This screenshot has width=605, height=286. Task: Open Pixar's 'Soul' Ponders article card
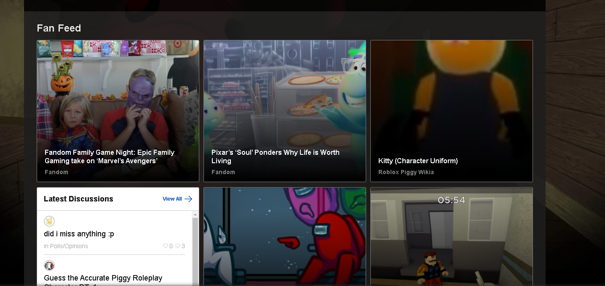point(285,111)
